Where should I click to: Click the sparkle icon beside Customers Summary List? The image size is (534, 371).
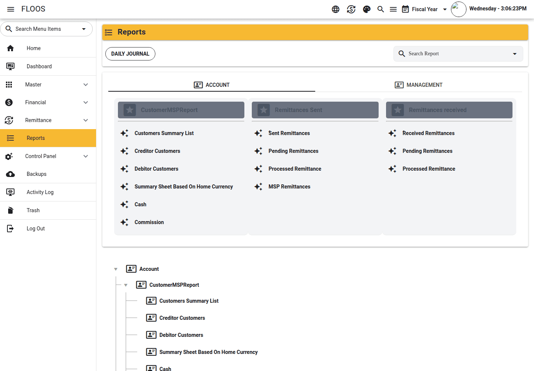[x=125, y=133]
